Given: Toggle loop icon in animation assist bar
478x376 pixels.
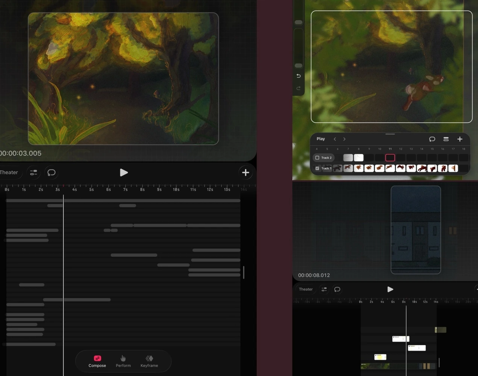Looking at the screenshot, I should click(x=432, y=139).
